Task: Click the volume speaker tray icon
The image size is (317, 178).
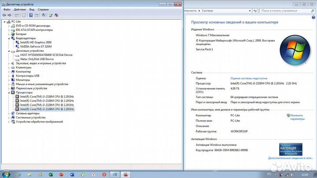Action: click(x=292, y=174)
